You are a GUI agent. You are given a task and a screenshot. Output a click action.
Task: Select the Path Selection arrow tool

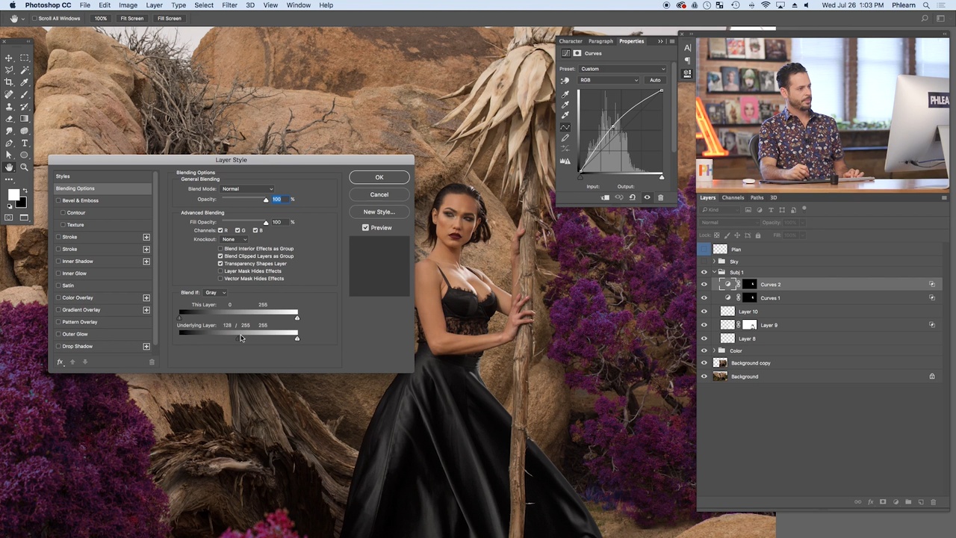point(9,155)
